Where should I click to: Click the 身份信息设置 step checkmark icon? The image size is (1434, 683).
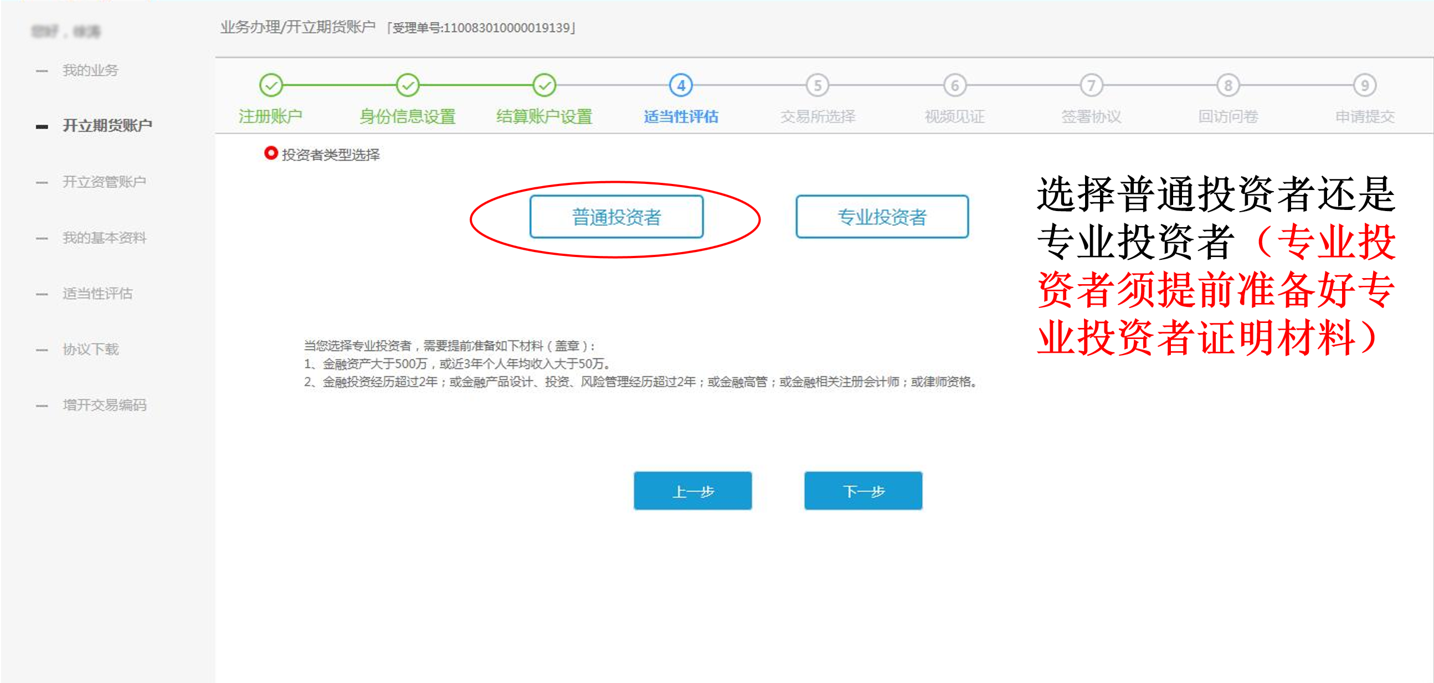[408, 85]
